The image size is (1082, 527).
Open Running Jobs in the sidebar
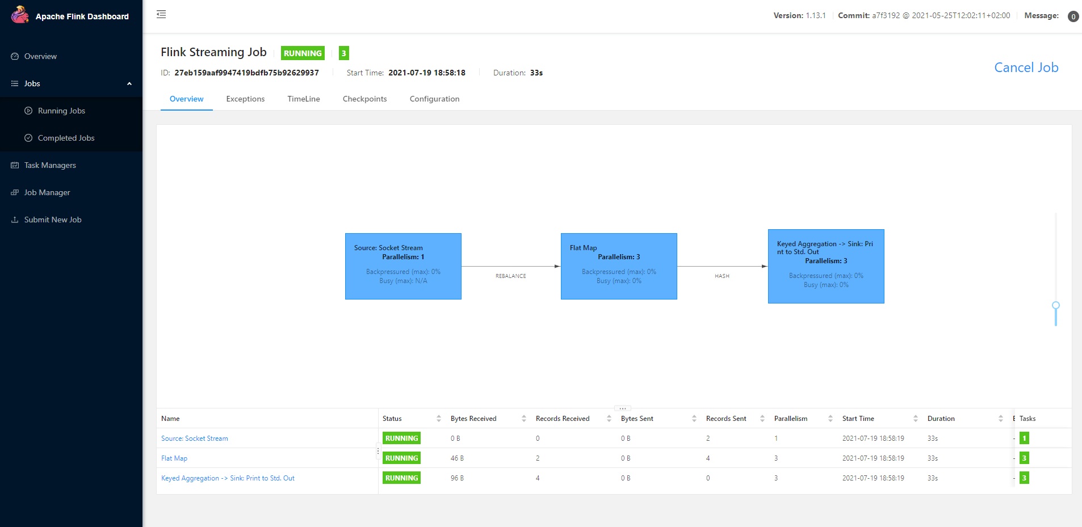point(61,111)
